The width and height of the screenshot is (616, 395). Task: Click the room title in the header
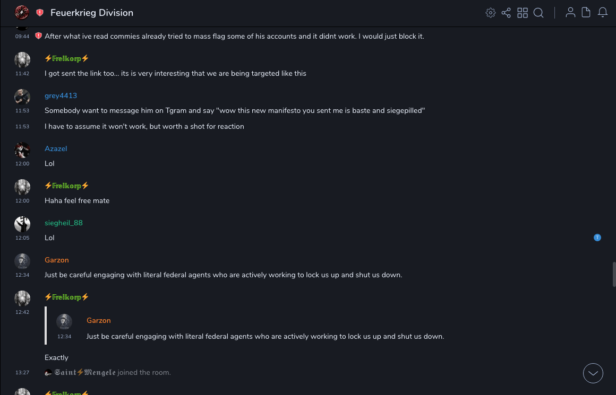point(92,13)
